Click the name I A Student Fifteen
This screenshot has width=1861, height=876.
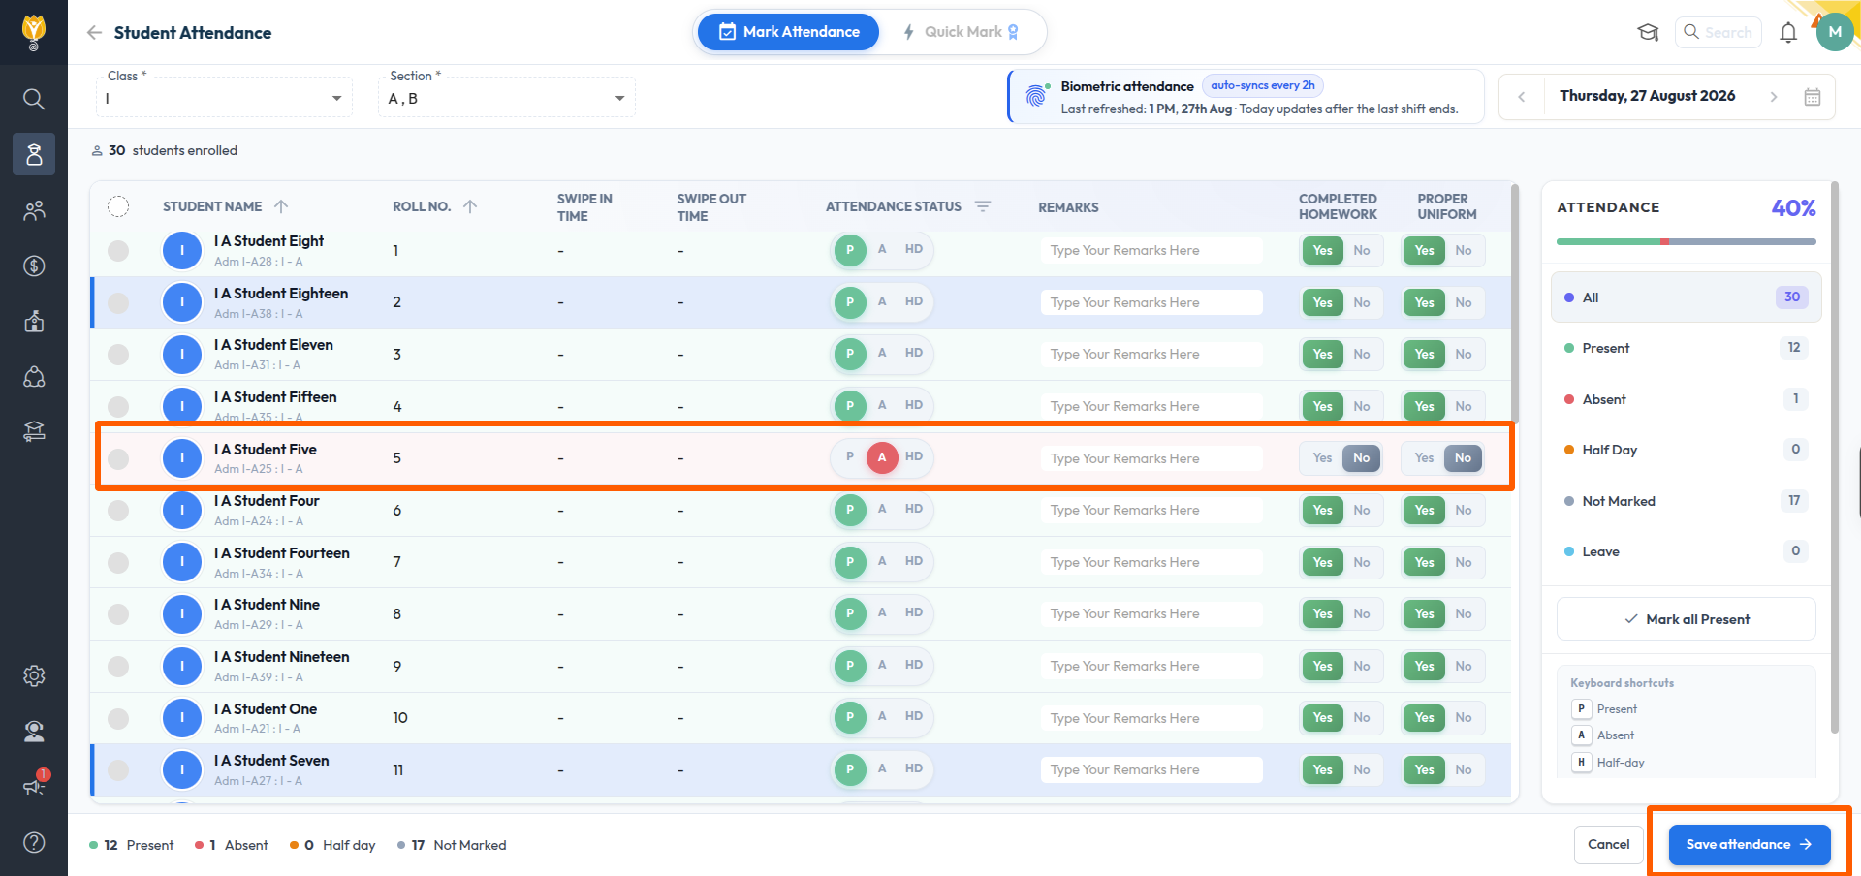pyautogui.click(x=275, y=397)
